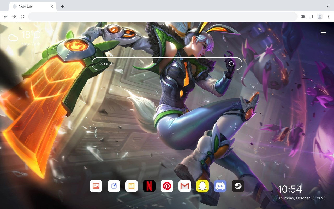
Task: Launch the Pinterest shortcut
Action: (x=167, y=186)
